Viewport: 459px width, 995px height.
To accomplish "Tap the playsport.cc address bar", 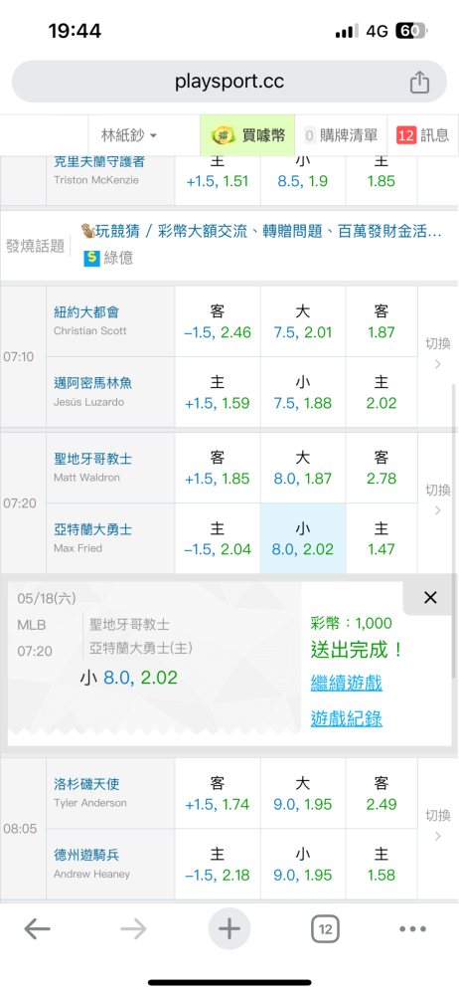I will coord(229,82).
